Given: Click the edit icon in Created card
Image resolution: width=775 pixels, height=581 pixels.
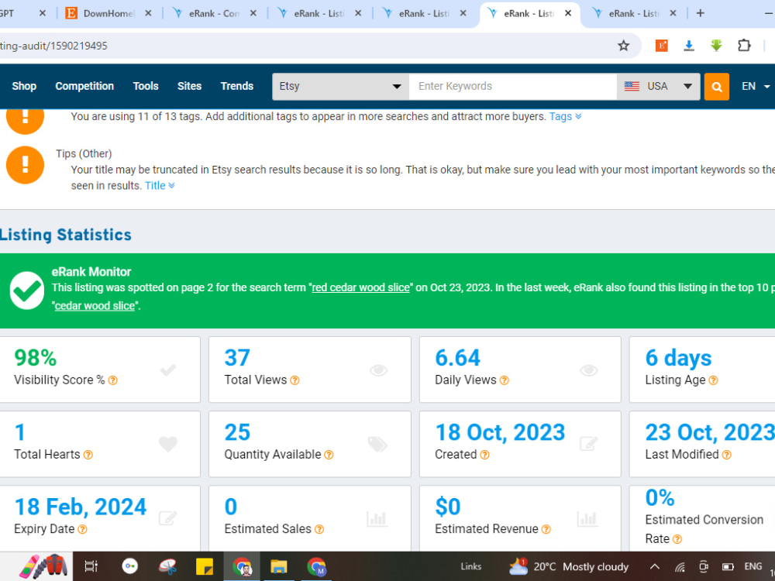Looking at the screenshot, I should tap(589, 444).
